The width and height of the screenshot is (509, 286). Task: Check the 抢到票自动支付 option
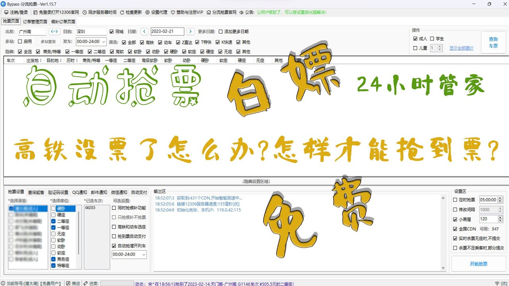pos(114,236)
